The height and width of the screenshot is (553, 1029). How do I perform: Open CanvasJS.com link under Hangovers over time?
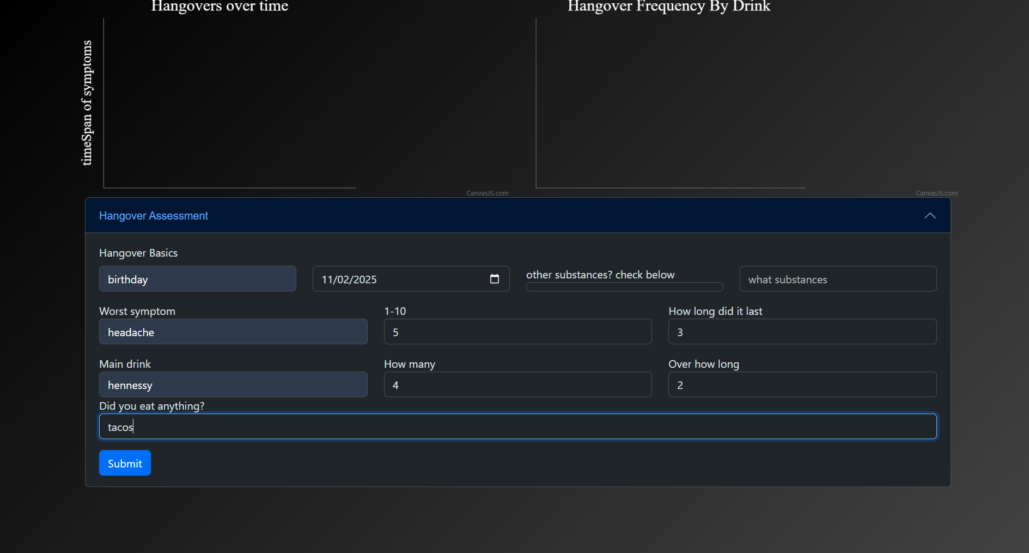(x=487, y=193)
